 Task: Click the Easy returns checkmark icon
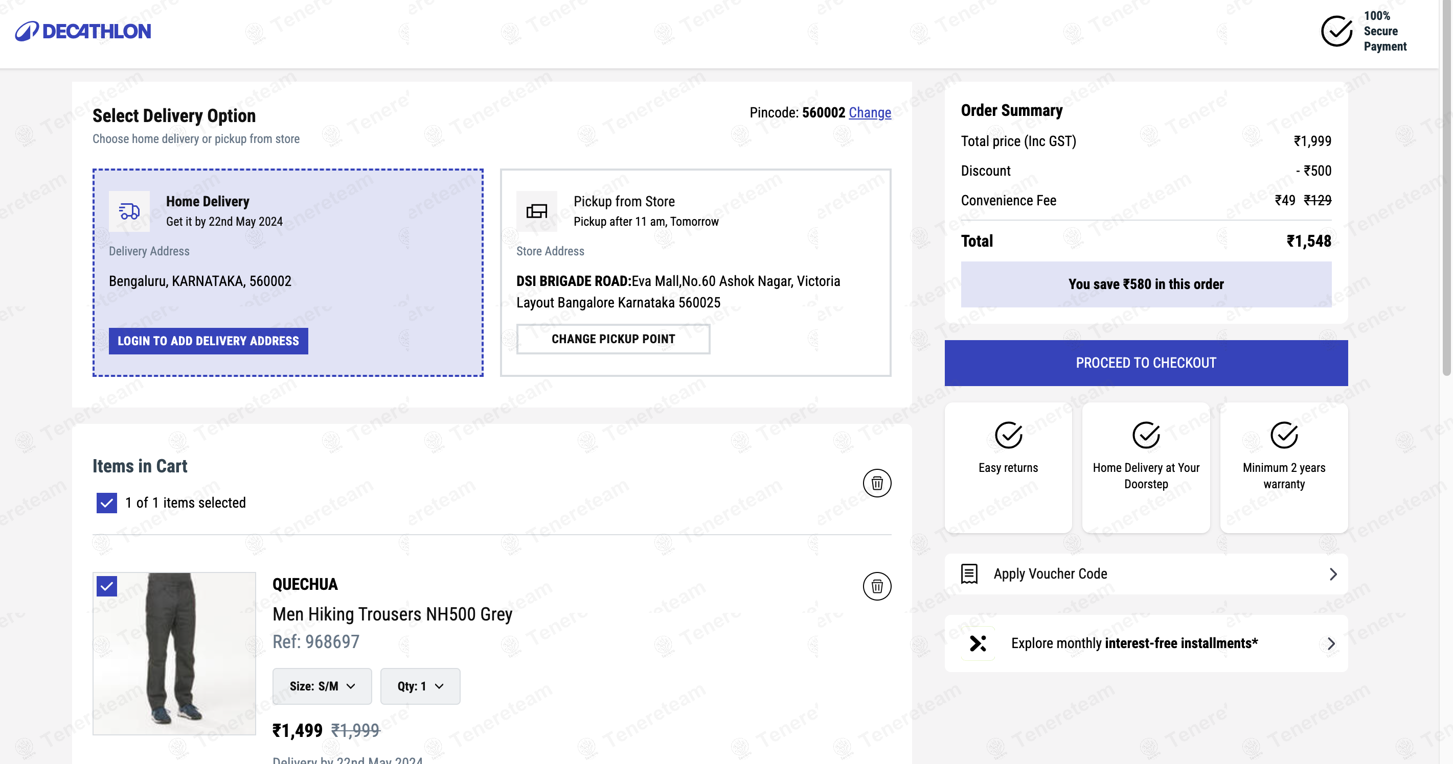click(x=1008, y=435)
